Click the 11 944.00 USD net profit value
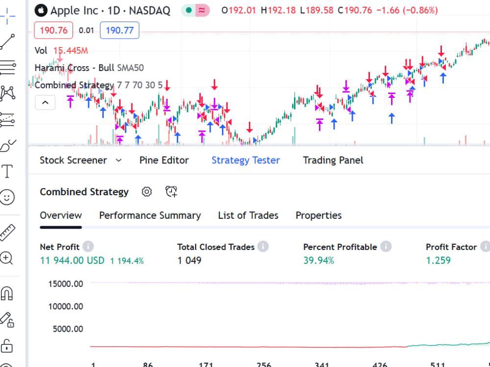This screenshot has width=490, height=367. [x=72, y=260]
